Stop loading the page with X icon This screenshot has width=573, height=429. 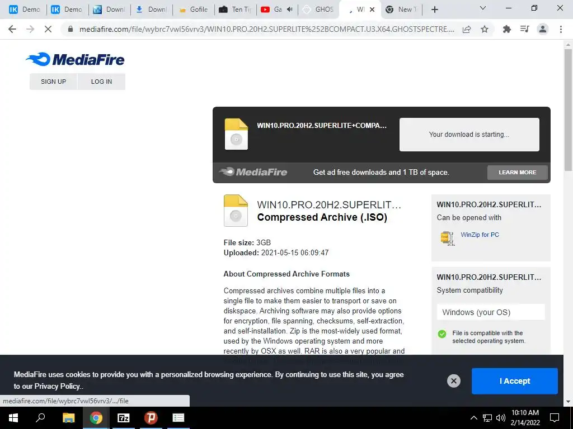click(x=48, y=29)
